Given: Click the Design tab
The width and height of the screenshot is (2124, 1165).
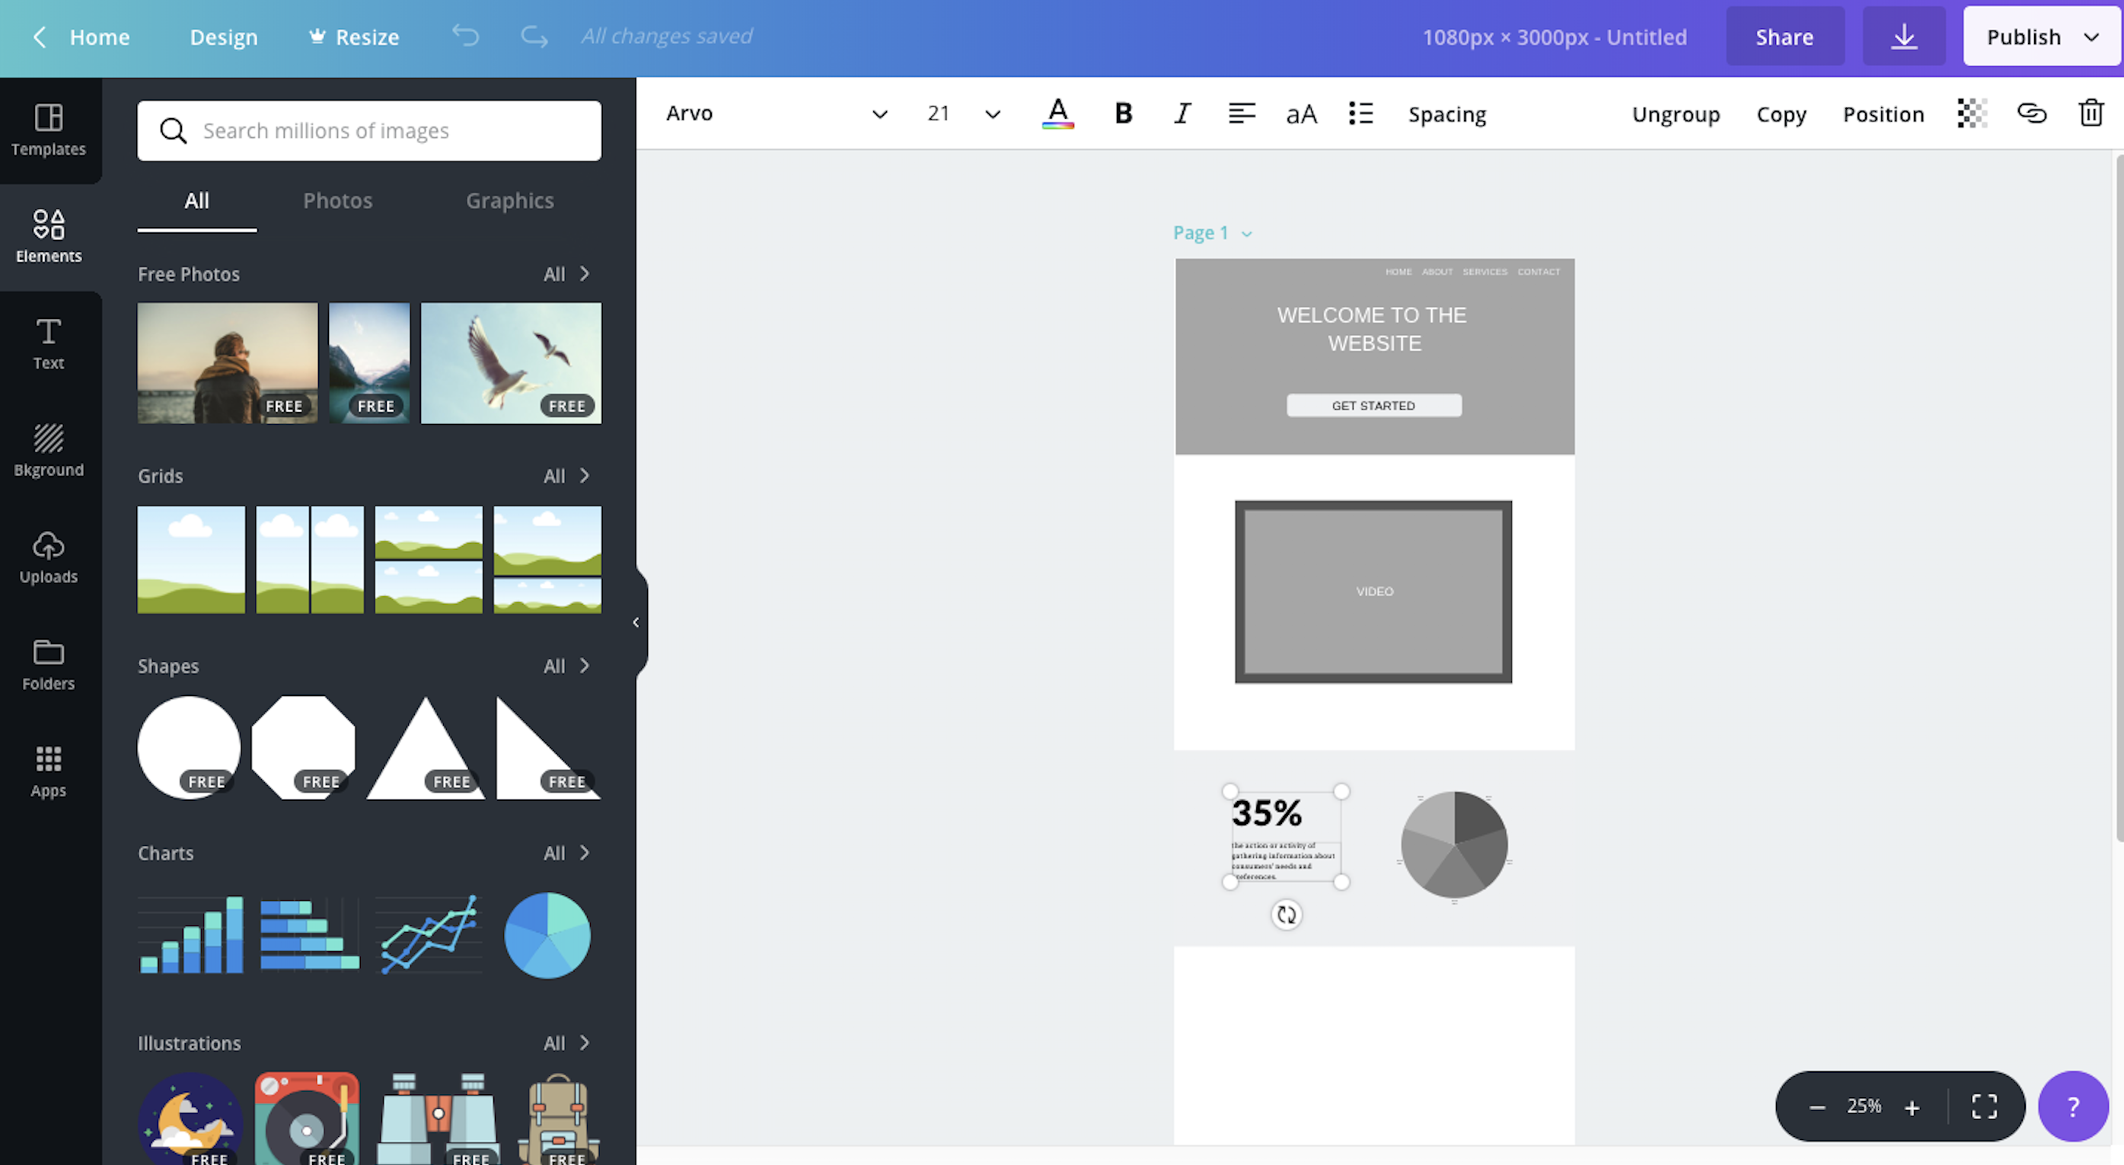Looking at the screenshot, I should (x=224, y=36).
